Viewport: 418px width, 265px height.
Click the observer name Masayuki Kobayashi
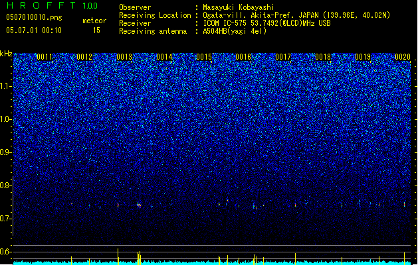point(239,7)
